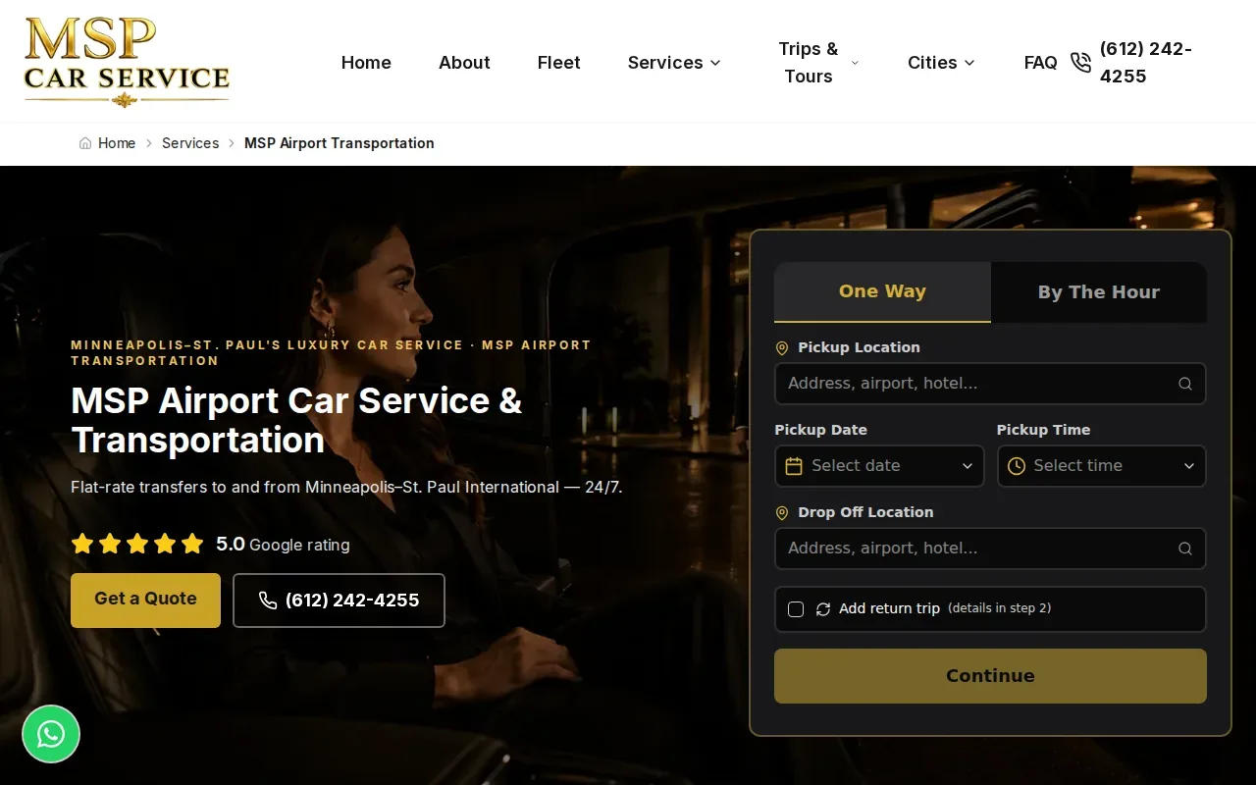The width and height of the screenshot is (1256, 785).
Task: Click the 5.0 Google rating text
Action: pyautogui.click(x=283, y=544)
